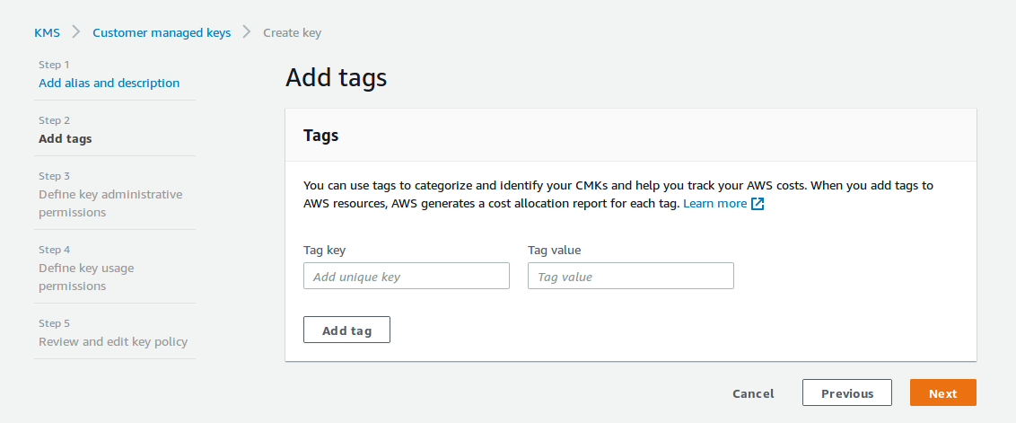Select the Create key breadcrumb text
The width and height of the screenshot is (1016, 423).
tap(292, 32)
